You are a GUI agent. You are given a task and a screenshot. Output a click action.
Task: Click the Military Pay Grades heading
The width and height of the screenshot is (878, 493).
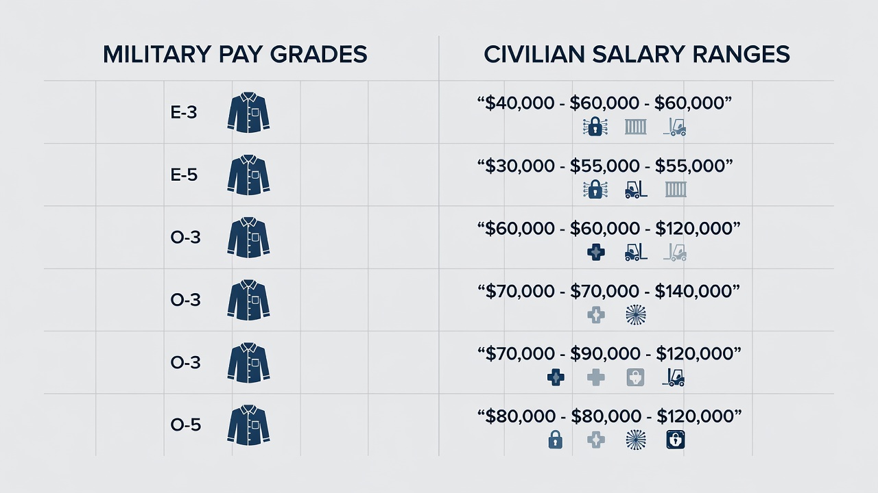click(x=235, y=55)
